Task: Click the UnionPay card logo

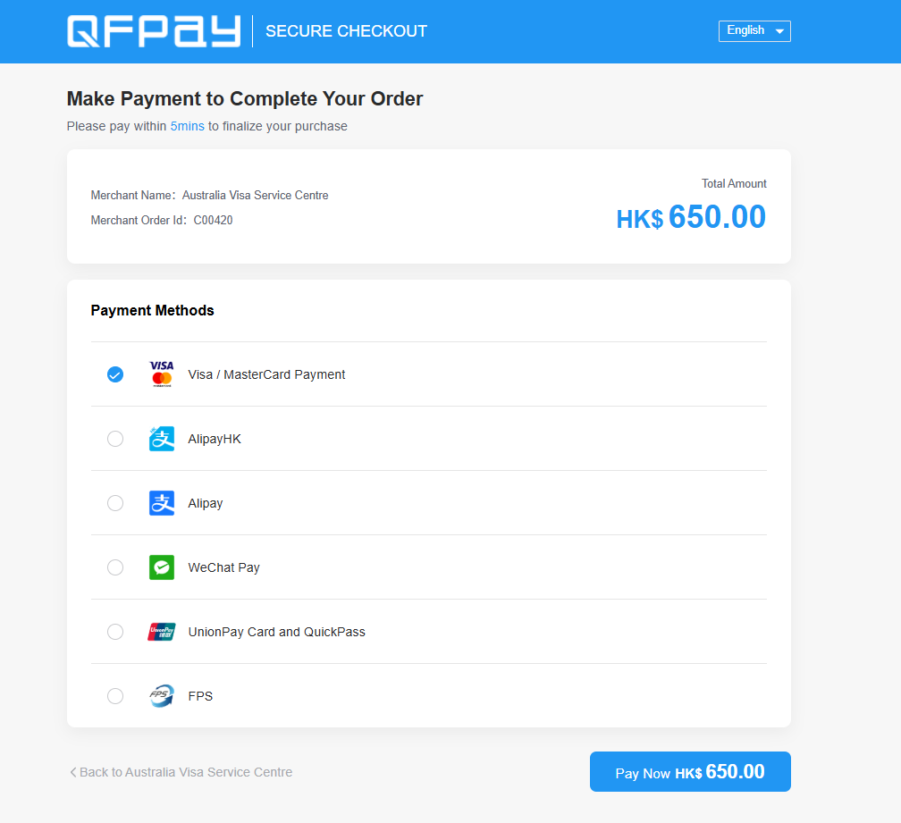Action: click(162, 632)
